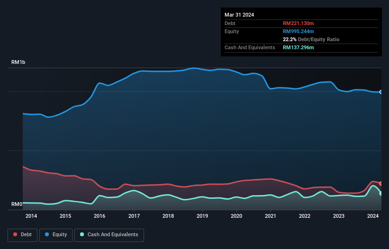Click the red Debt endpoint marker on chart

pyautogui.click(x=381, y=184)
